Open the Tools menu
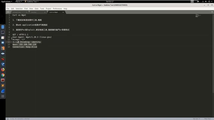Screen dimensions: 214x120 (x=42, y=9)
